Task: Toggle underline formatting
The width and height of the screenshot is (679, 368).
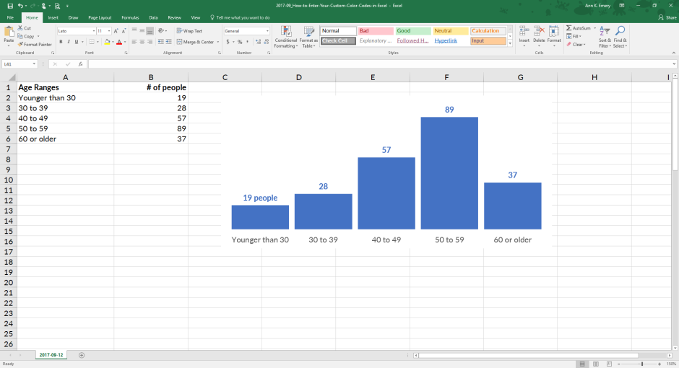Action: click(77, 42)
